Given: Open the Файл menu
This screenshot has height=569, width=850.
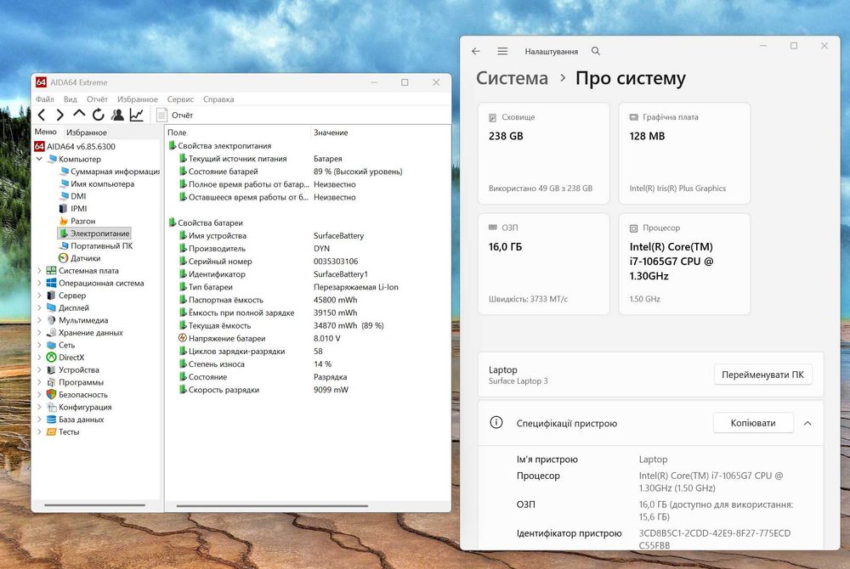Looking at the screenshot, I should pos(44,99).
